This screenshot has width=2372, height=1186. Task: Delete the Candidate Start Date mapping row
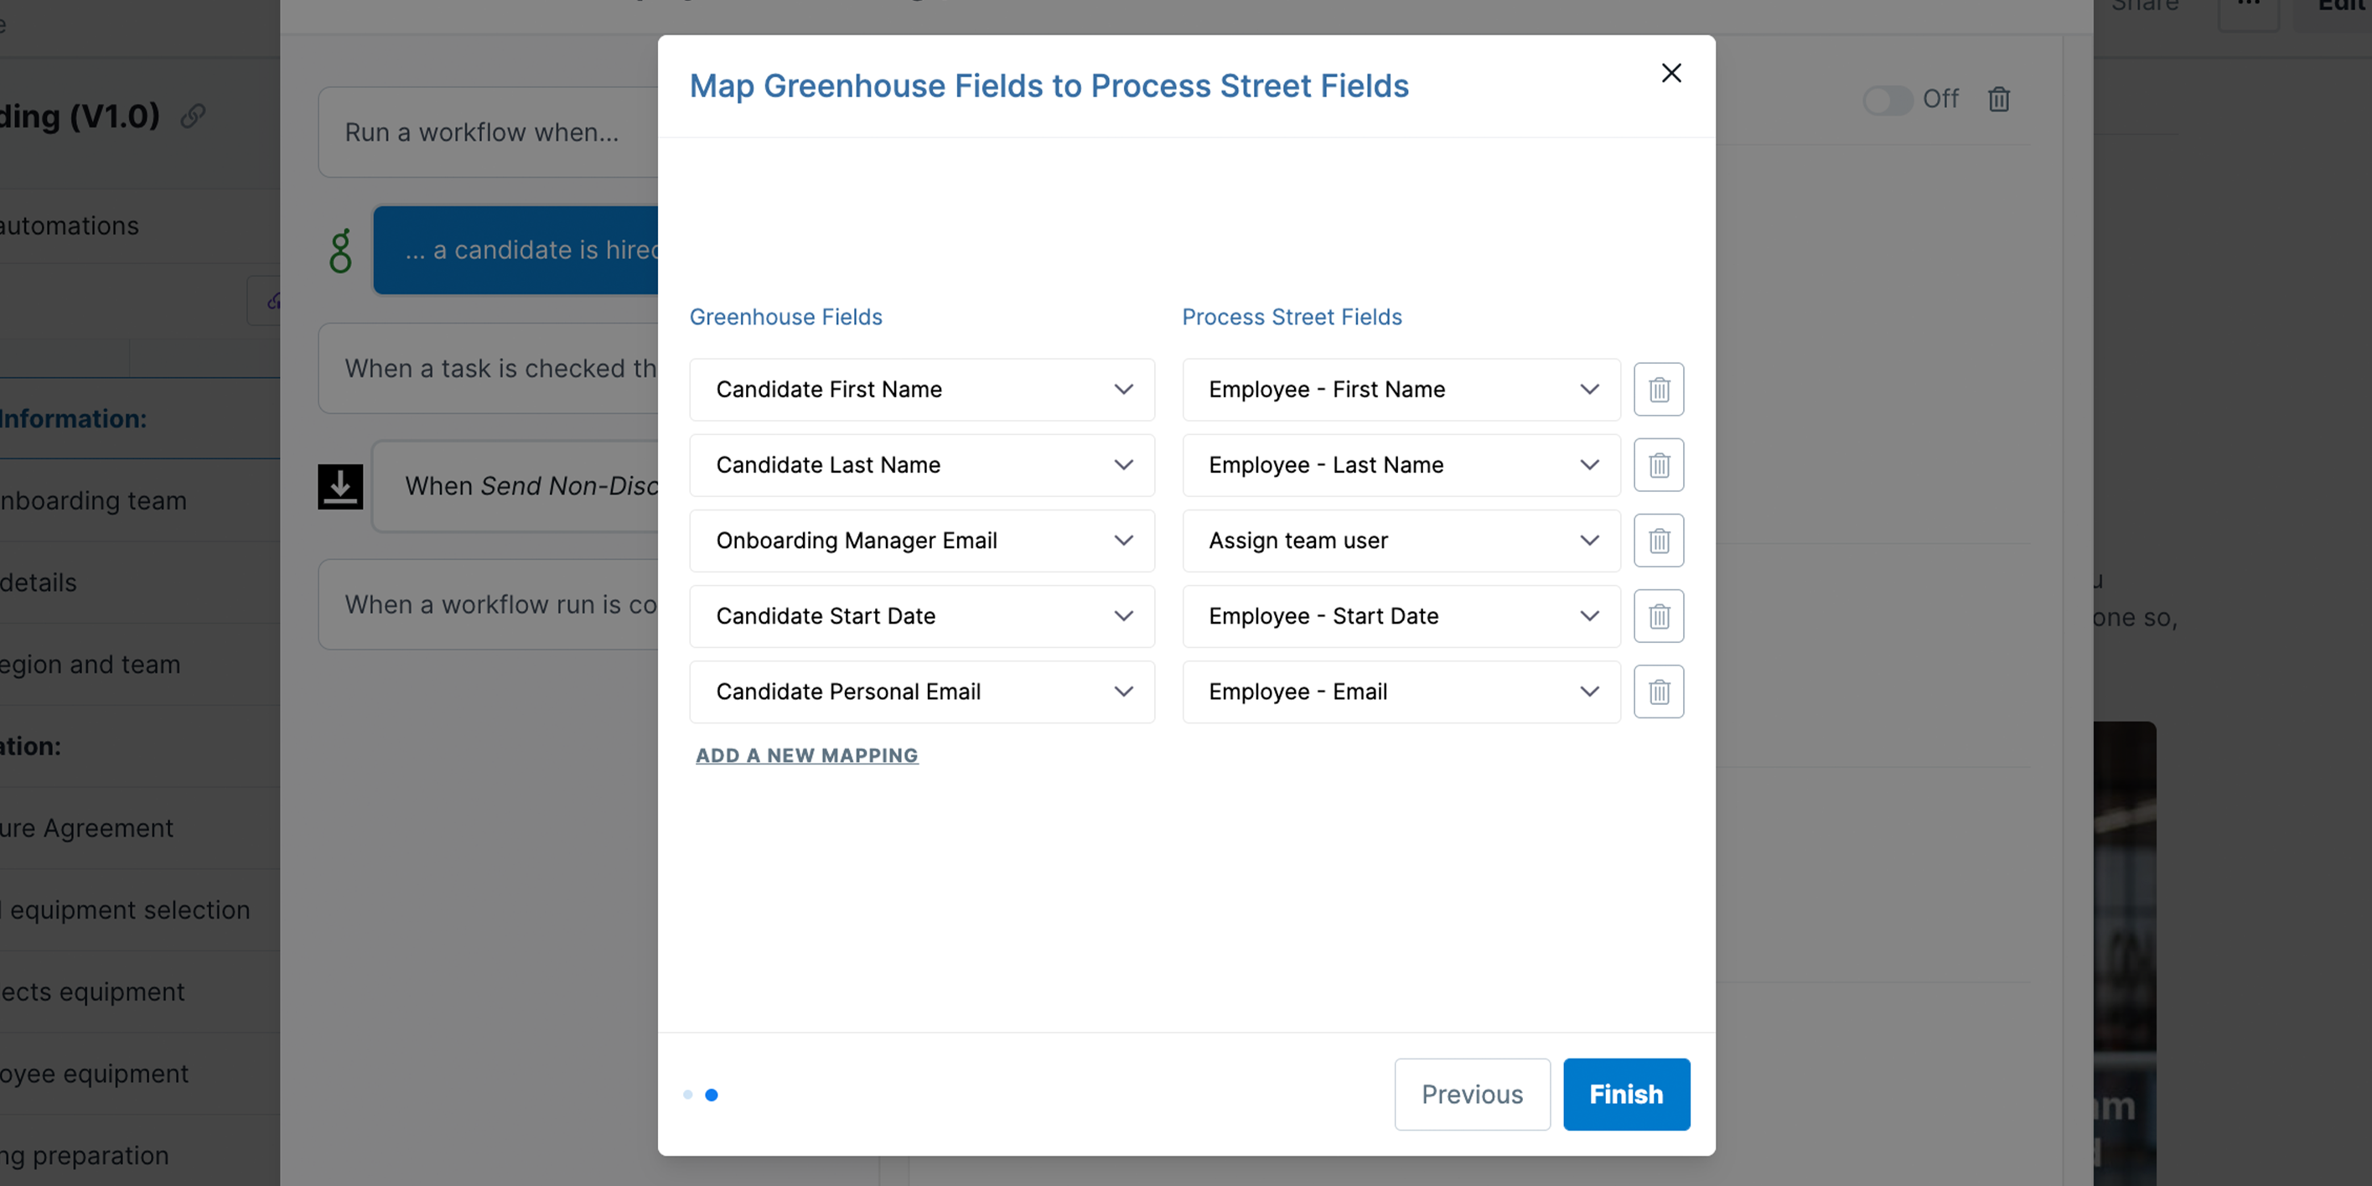click(x=1659, y=616)
